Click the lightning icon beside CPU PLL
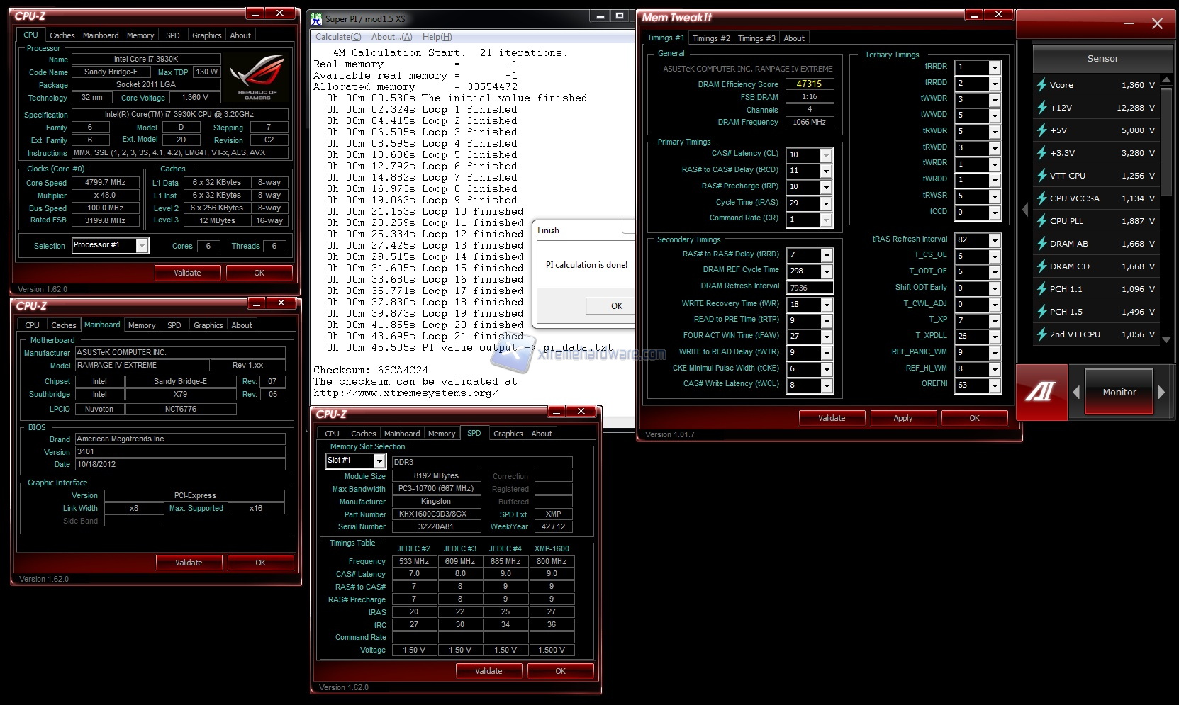Viewport: 1179px width, 705px height. coord(1041,221)
